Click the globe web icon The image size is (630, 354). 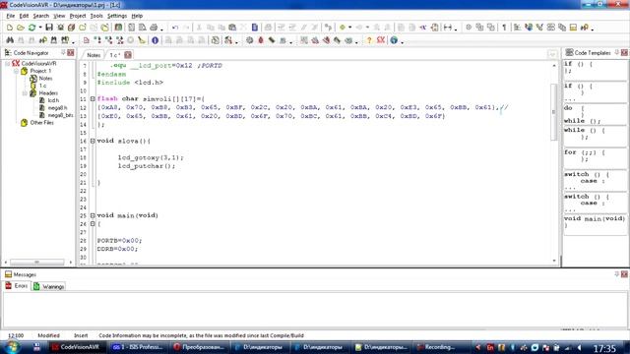[x=394, y=40]
